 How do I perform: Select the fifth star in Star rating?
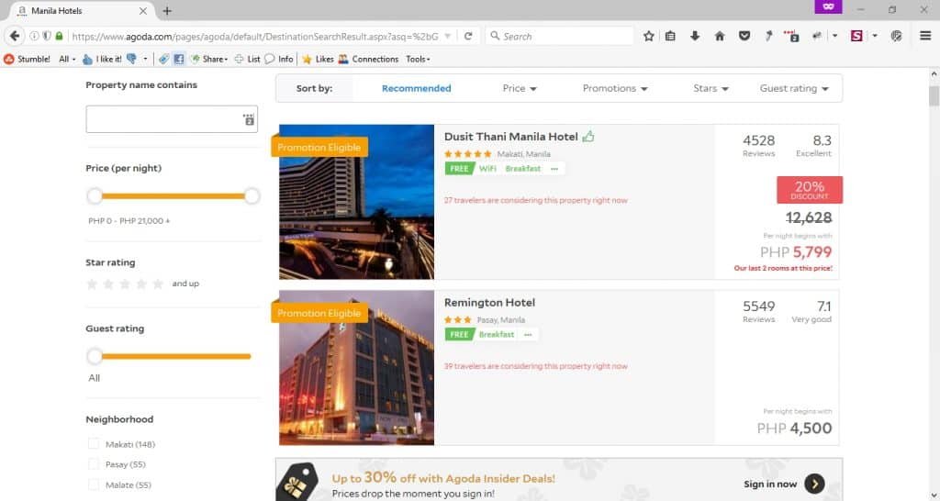point(158,284)
